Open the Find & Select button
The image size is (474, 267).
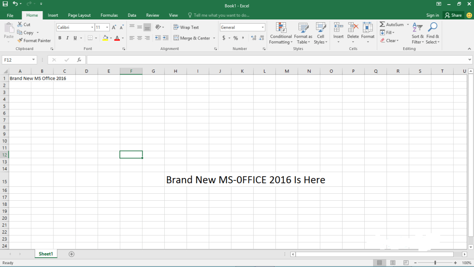tap(433, 33)
